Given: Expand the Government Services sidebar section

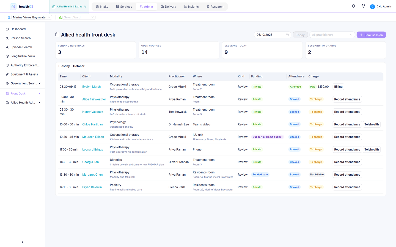Looking at the screenshot, I should [40, 83].
